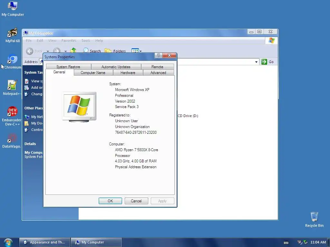The width and height of the screenshot is (330, 247).
Task: Select the CD Drive (D:) item
Action: point(188,116)
